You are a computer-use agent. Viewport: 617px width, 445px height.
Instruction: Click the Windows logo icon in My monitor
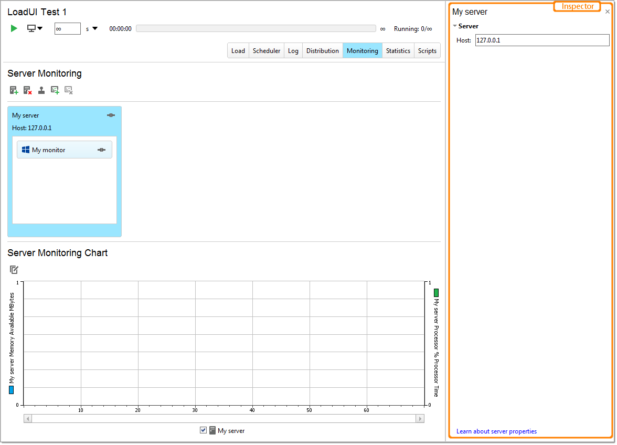[25, 149]
